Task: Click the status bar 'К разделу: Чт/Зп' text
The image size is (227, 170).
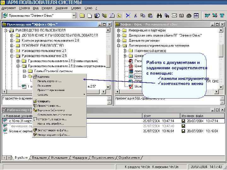Action: point(137,167)
